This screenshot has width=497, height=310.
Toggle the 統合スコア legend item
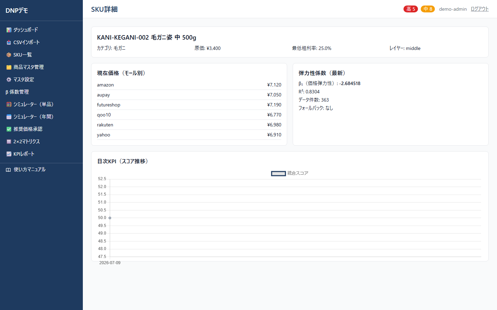290,173
